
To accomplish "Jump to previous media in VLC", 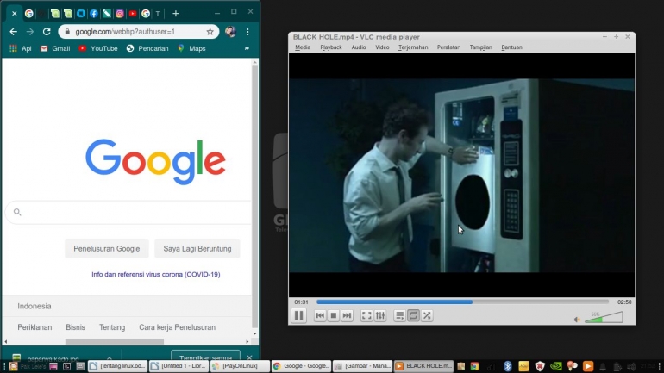I will point(320,315).
